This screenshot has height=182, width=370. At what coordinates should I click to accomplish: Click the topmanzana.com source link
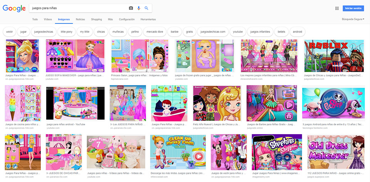(119, 79)
